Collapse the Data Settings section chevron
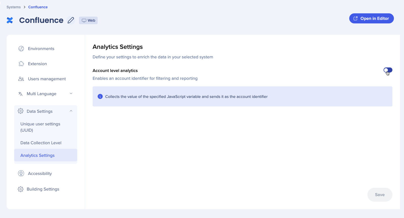 pos(71,111)
